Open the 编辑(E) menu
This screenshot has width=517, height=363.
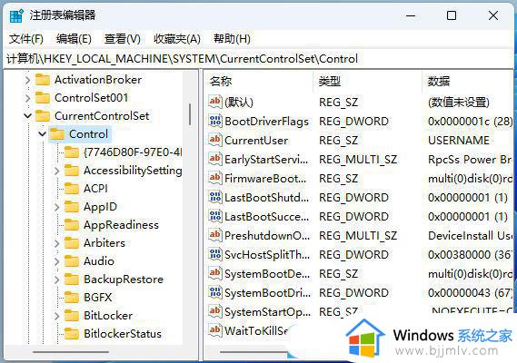pos(74,39)
